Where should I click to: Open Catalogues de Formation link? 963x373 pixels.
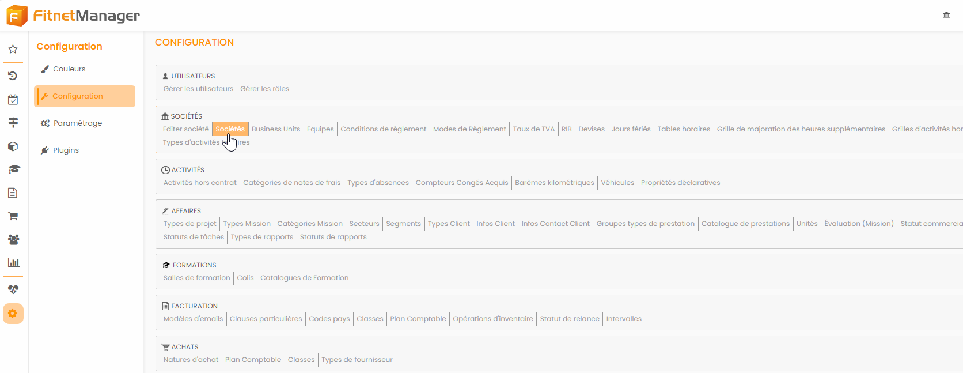coord(304,278)
